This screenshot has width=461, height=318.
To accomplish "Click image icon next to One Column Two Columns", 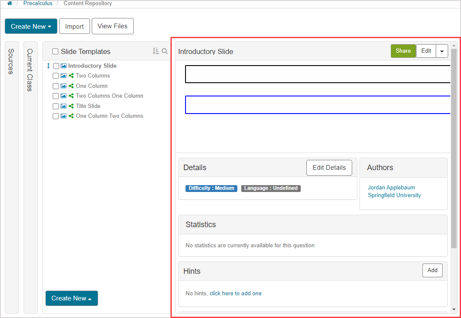I will point(63,116).
